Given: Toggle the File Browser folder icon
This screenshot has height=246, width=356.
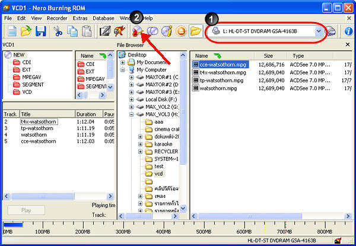Looking at the screenshot, I should coord(195,31).
